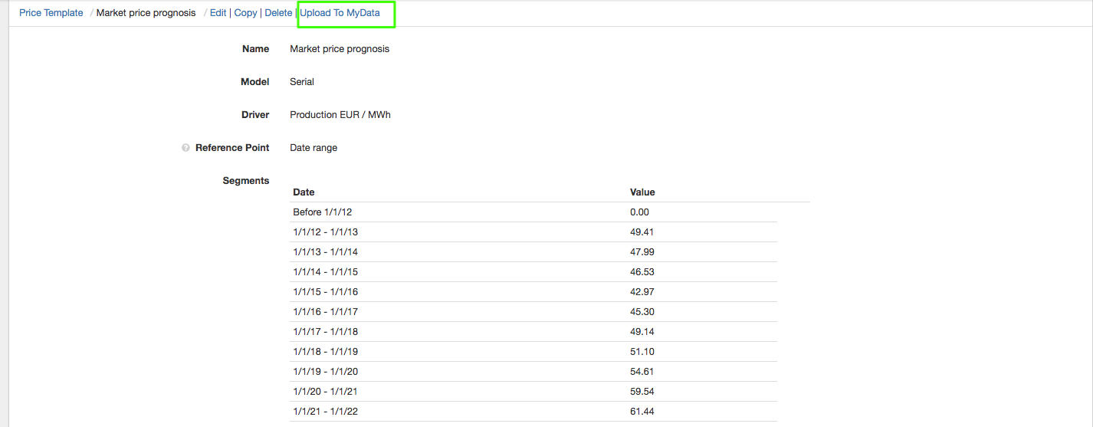
Task: Select the Before 1/1/12 segment row
Action: click(x=322, y=212)
